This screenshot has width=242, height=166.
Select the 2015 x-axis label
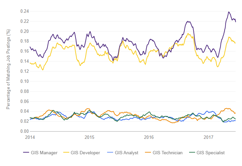(89, 137)
